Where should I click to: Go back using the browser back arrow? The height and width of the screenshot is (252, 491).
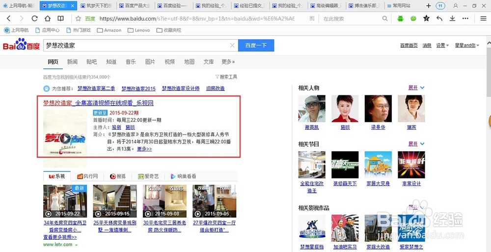(x=9, y=19)
